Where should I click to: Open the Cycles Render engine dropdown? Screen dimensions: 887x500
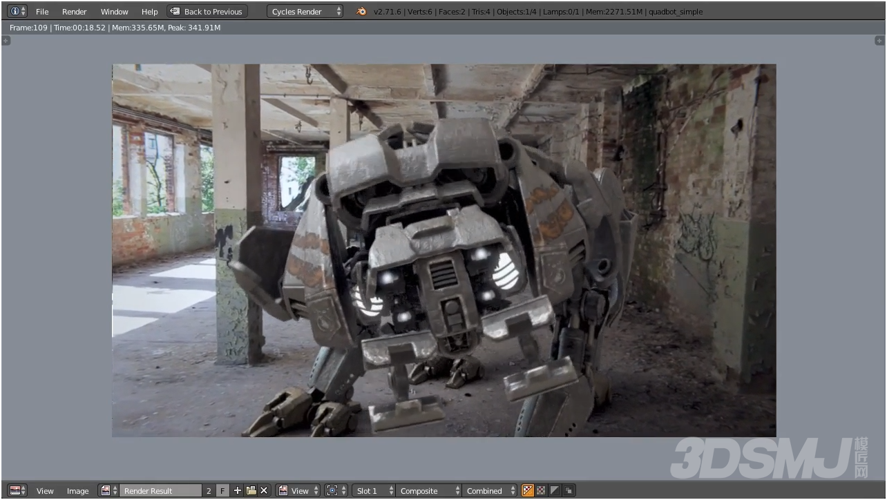tap(305, 11)
